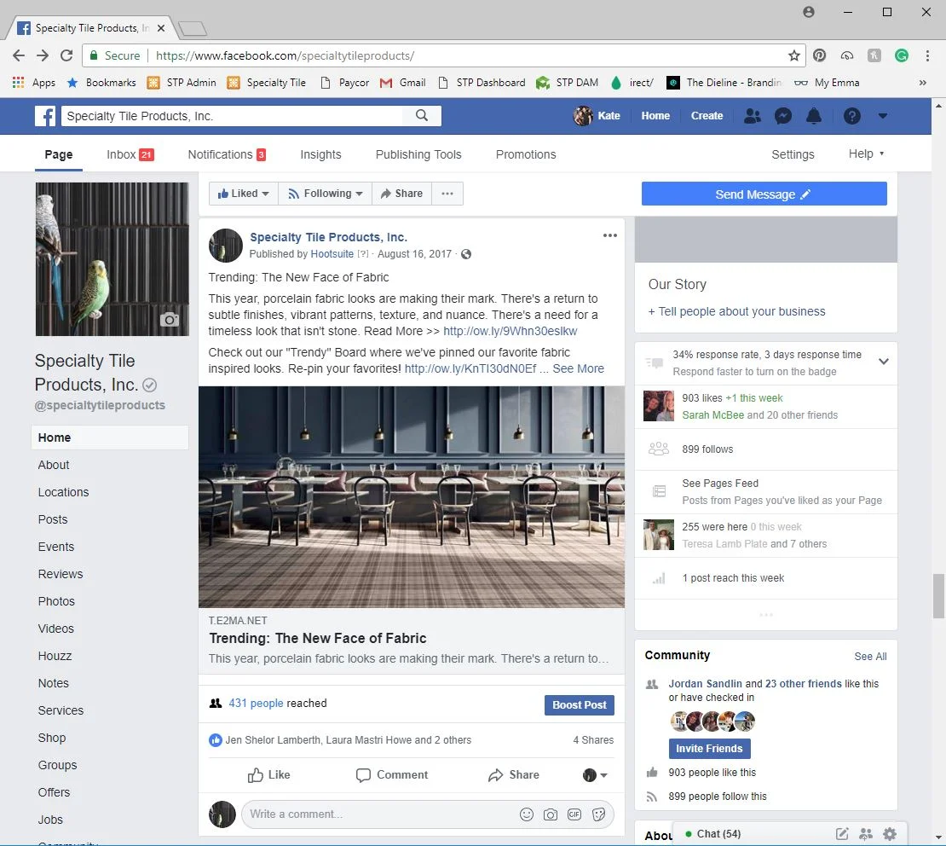The image size is (946, 846).
Task: Click the Chrome user profile icon
Action: point(809,12)
